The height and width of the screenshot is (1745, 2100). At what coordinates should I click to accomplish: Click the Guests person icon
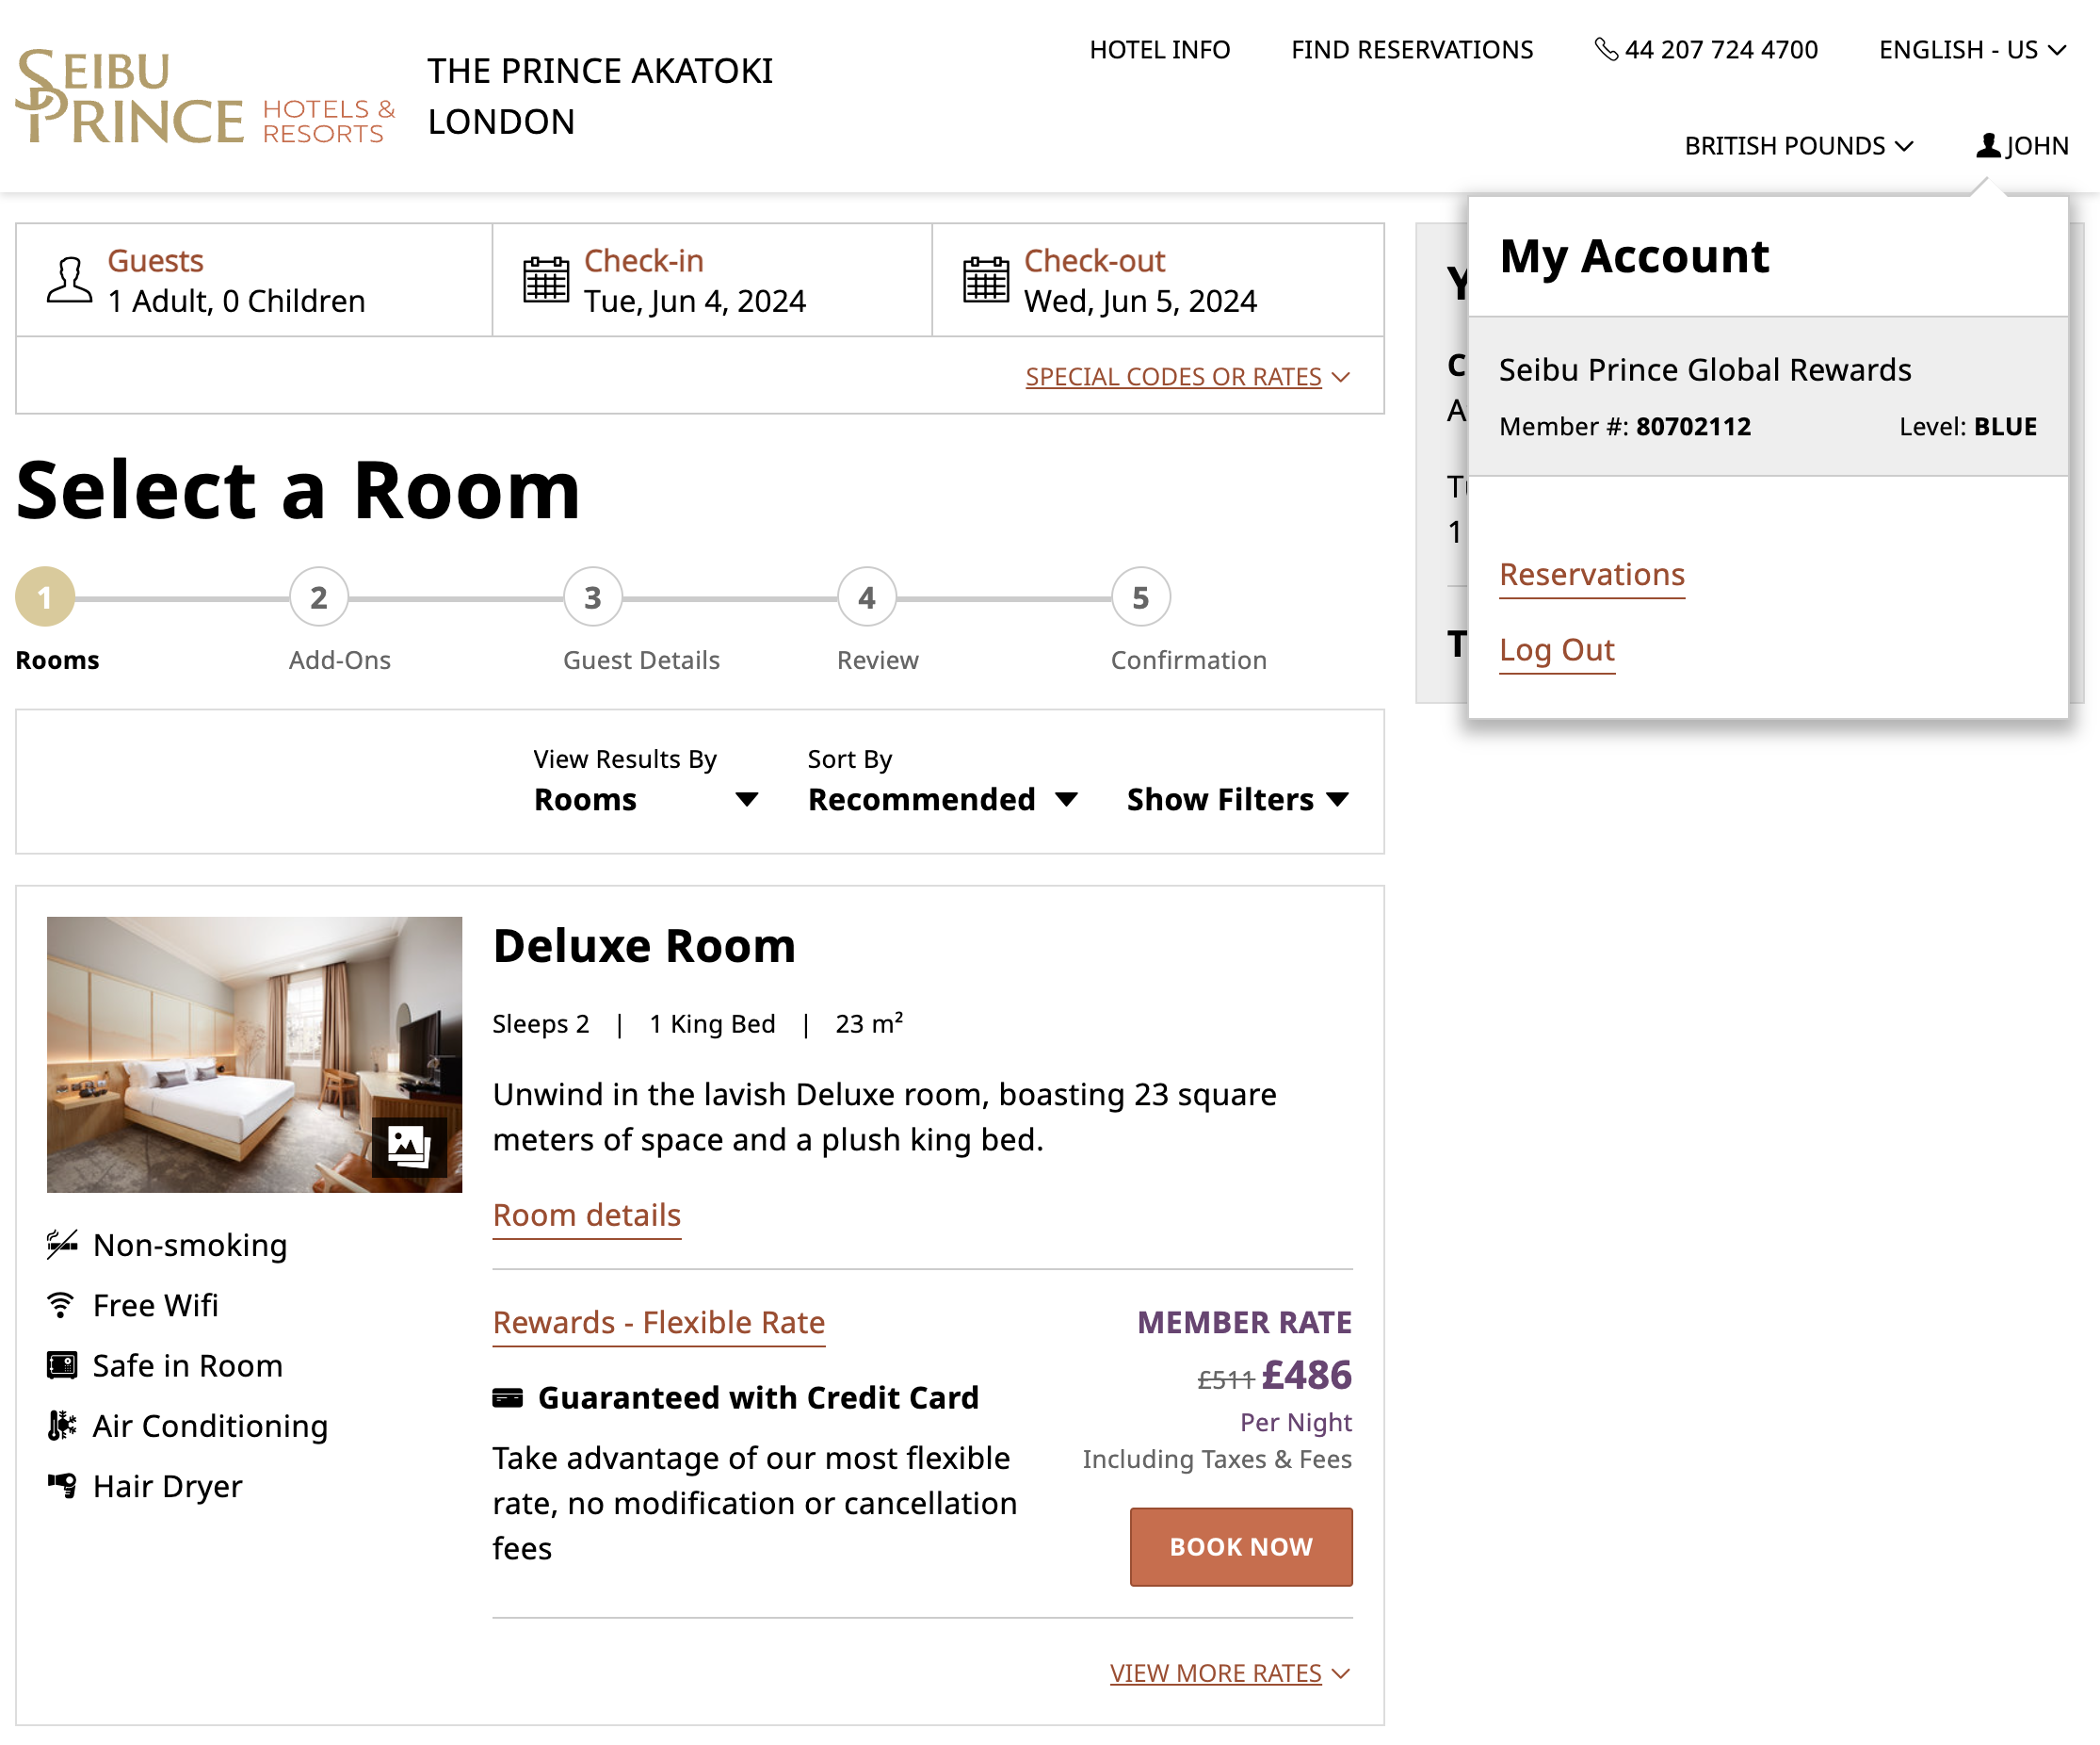coord(69,280)
